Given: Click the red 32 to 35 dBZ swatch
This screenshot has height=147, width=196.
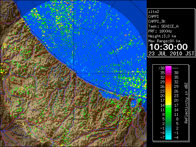Looking at the screenshot, I should click(168, 77).
